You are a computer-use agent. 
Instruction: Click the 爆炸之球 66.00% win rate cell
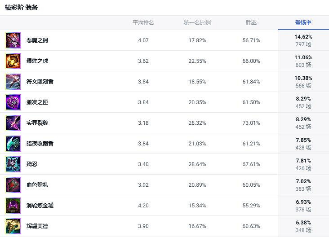click(x=251, y=61)
